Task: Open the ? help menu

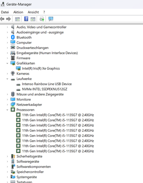Action: pyautogui.click(x=44, y=12)
